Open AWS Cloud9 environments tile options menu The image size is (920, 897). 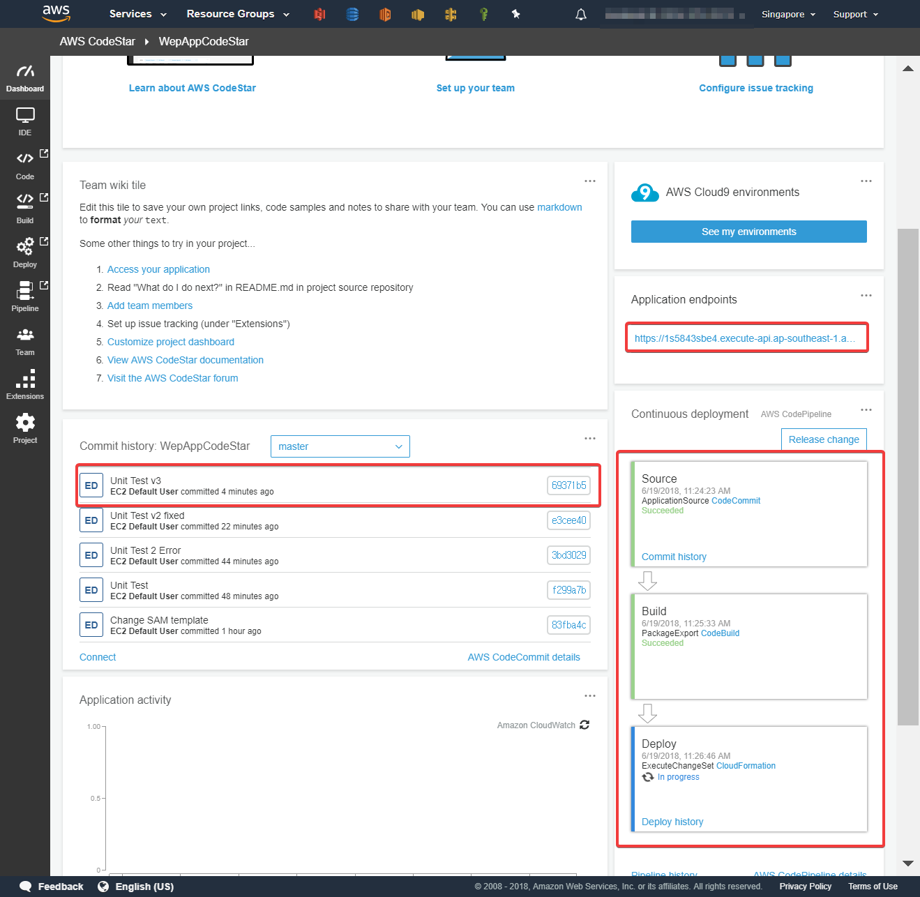[x=866, y=181]
